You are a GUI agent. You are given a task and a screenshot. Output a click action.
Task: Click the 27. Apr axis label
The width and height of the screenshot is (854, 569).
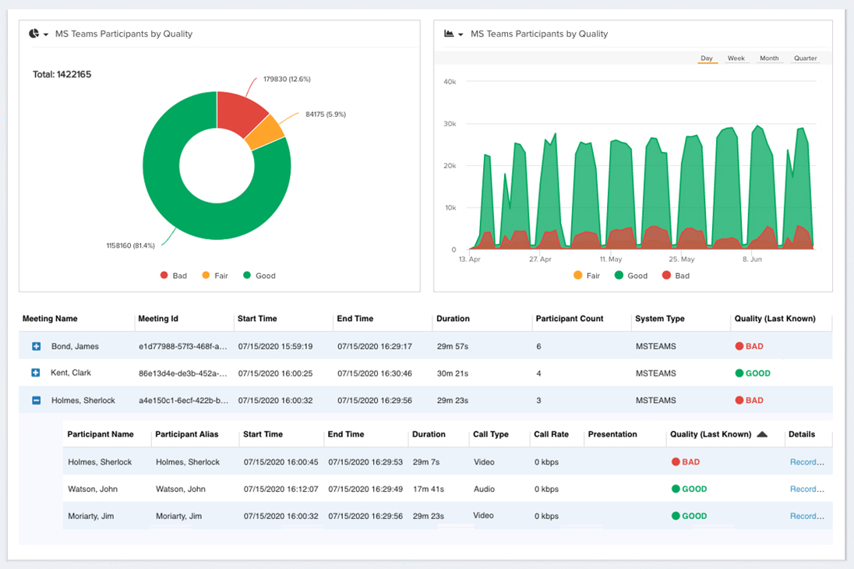click(x=540, y=260)
